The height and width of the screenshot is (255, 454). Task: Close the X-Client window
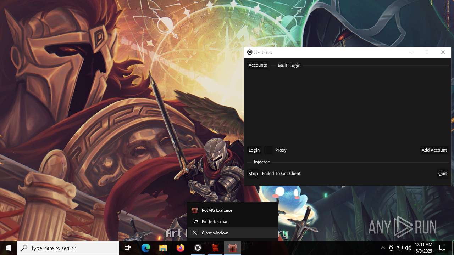tap(443, 52)
